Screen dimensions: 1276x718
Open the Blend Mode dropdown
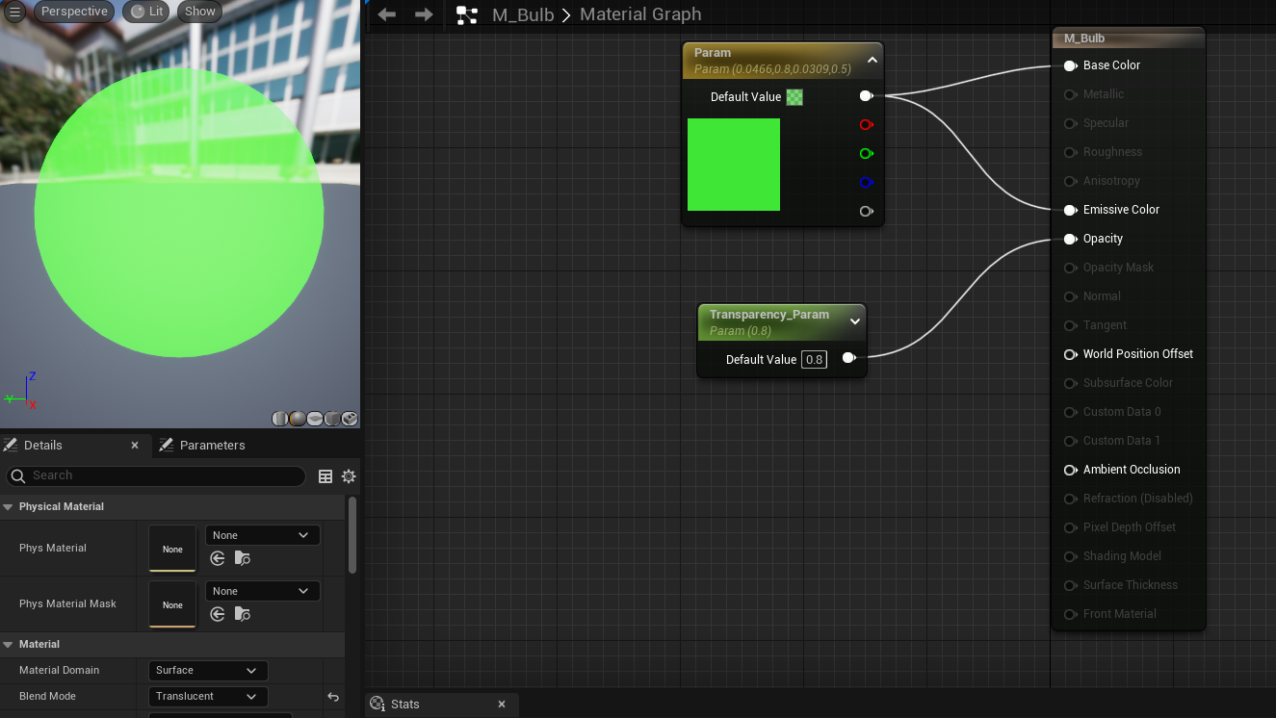coord(207,696)
